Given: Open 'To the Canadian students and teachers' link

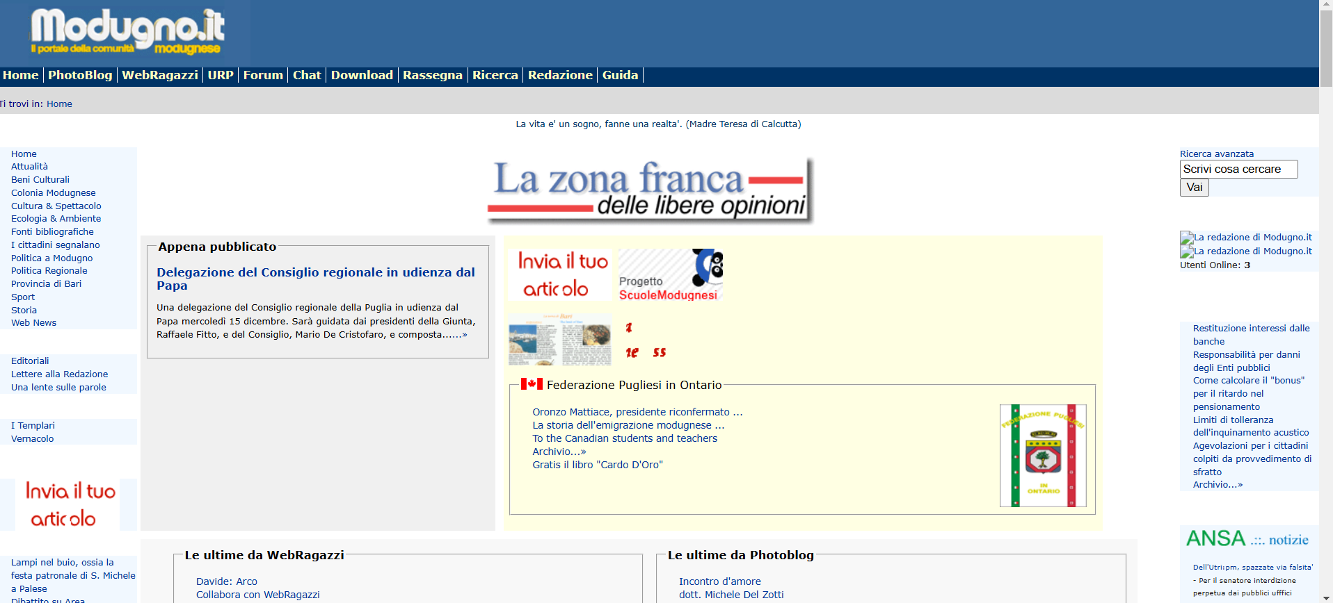Looking at the screenshot, I should point(625,438).
